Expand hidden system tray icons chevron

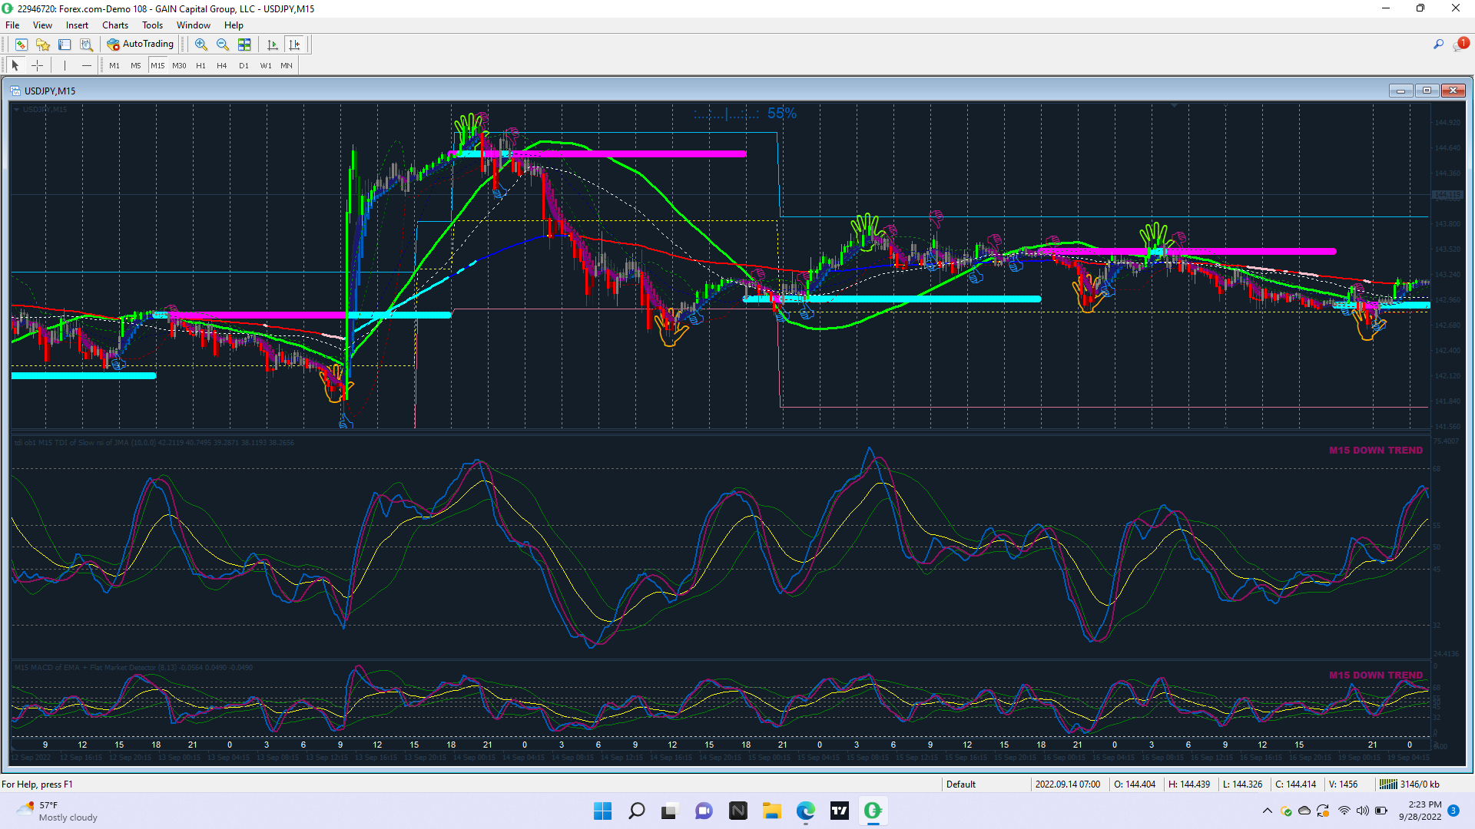[x=1267, y=811]
